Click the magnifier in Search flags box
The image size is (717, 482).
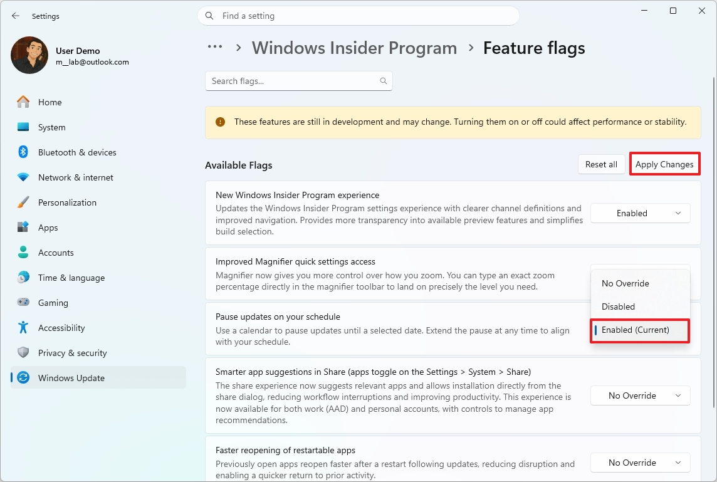(383, 81)
